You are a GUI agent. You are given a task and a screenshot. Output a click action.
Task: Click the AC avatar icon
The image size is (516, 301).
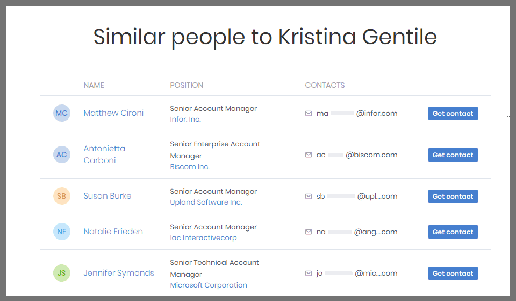[62, 155]
